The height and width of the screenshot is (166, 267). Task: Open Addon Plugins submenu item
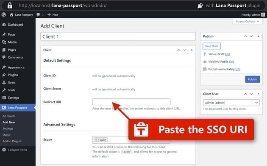pyautogui.click(x=12, y=141)
